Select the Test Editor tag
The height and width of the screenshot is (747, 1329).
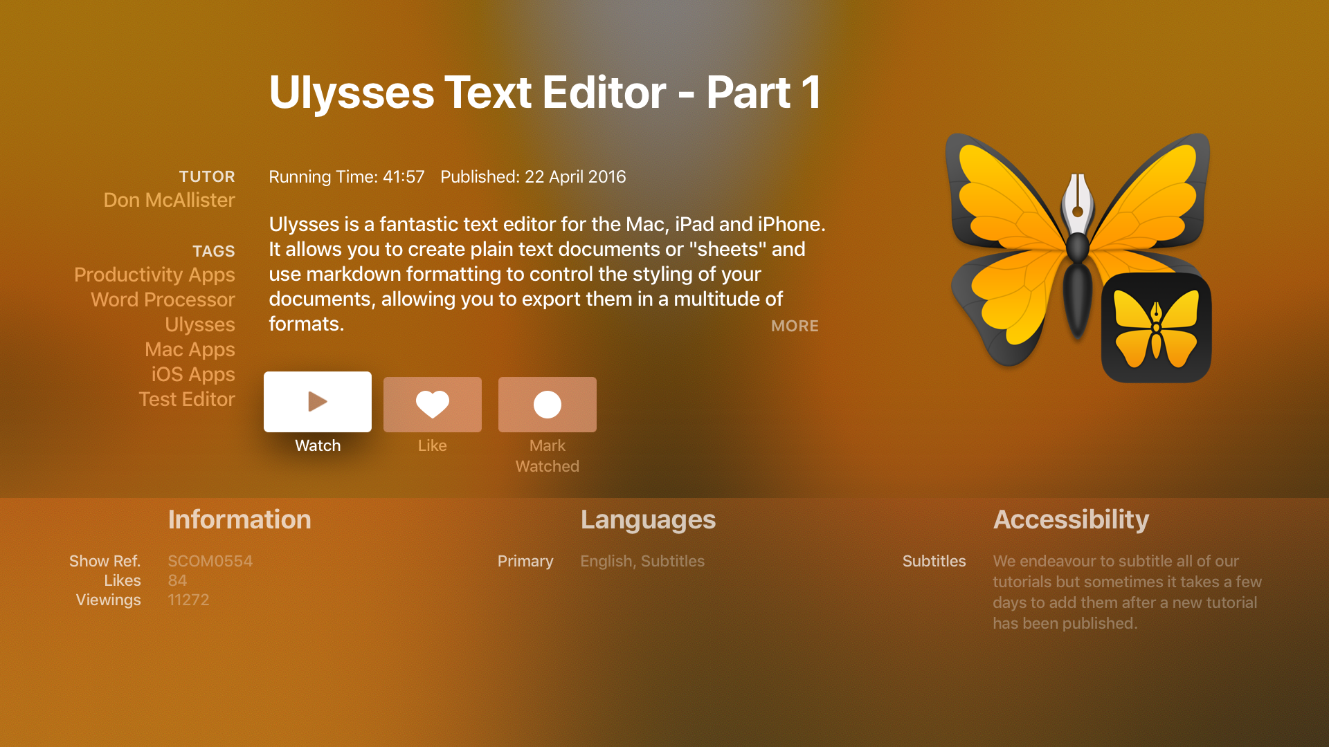coord(187,399)
